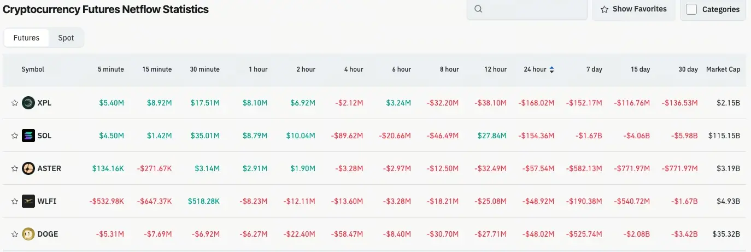Open the XPL symbol link
751x252 pixels.
(45, 103)
